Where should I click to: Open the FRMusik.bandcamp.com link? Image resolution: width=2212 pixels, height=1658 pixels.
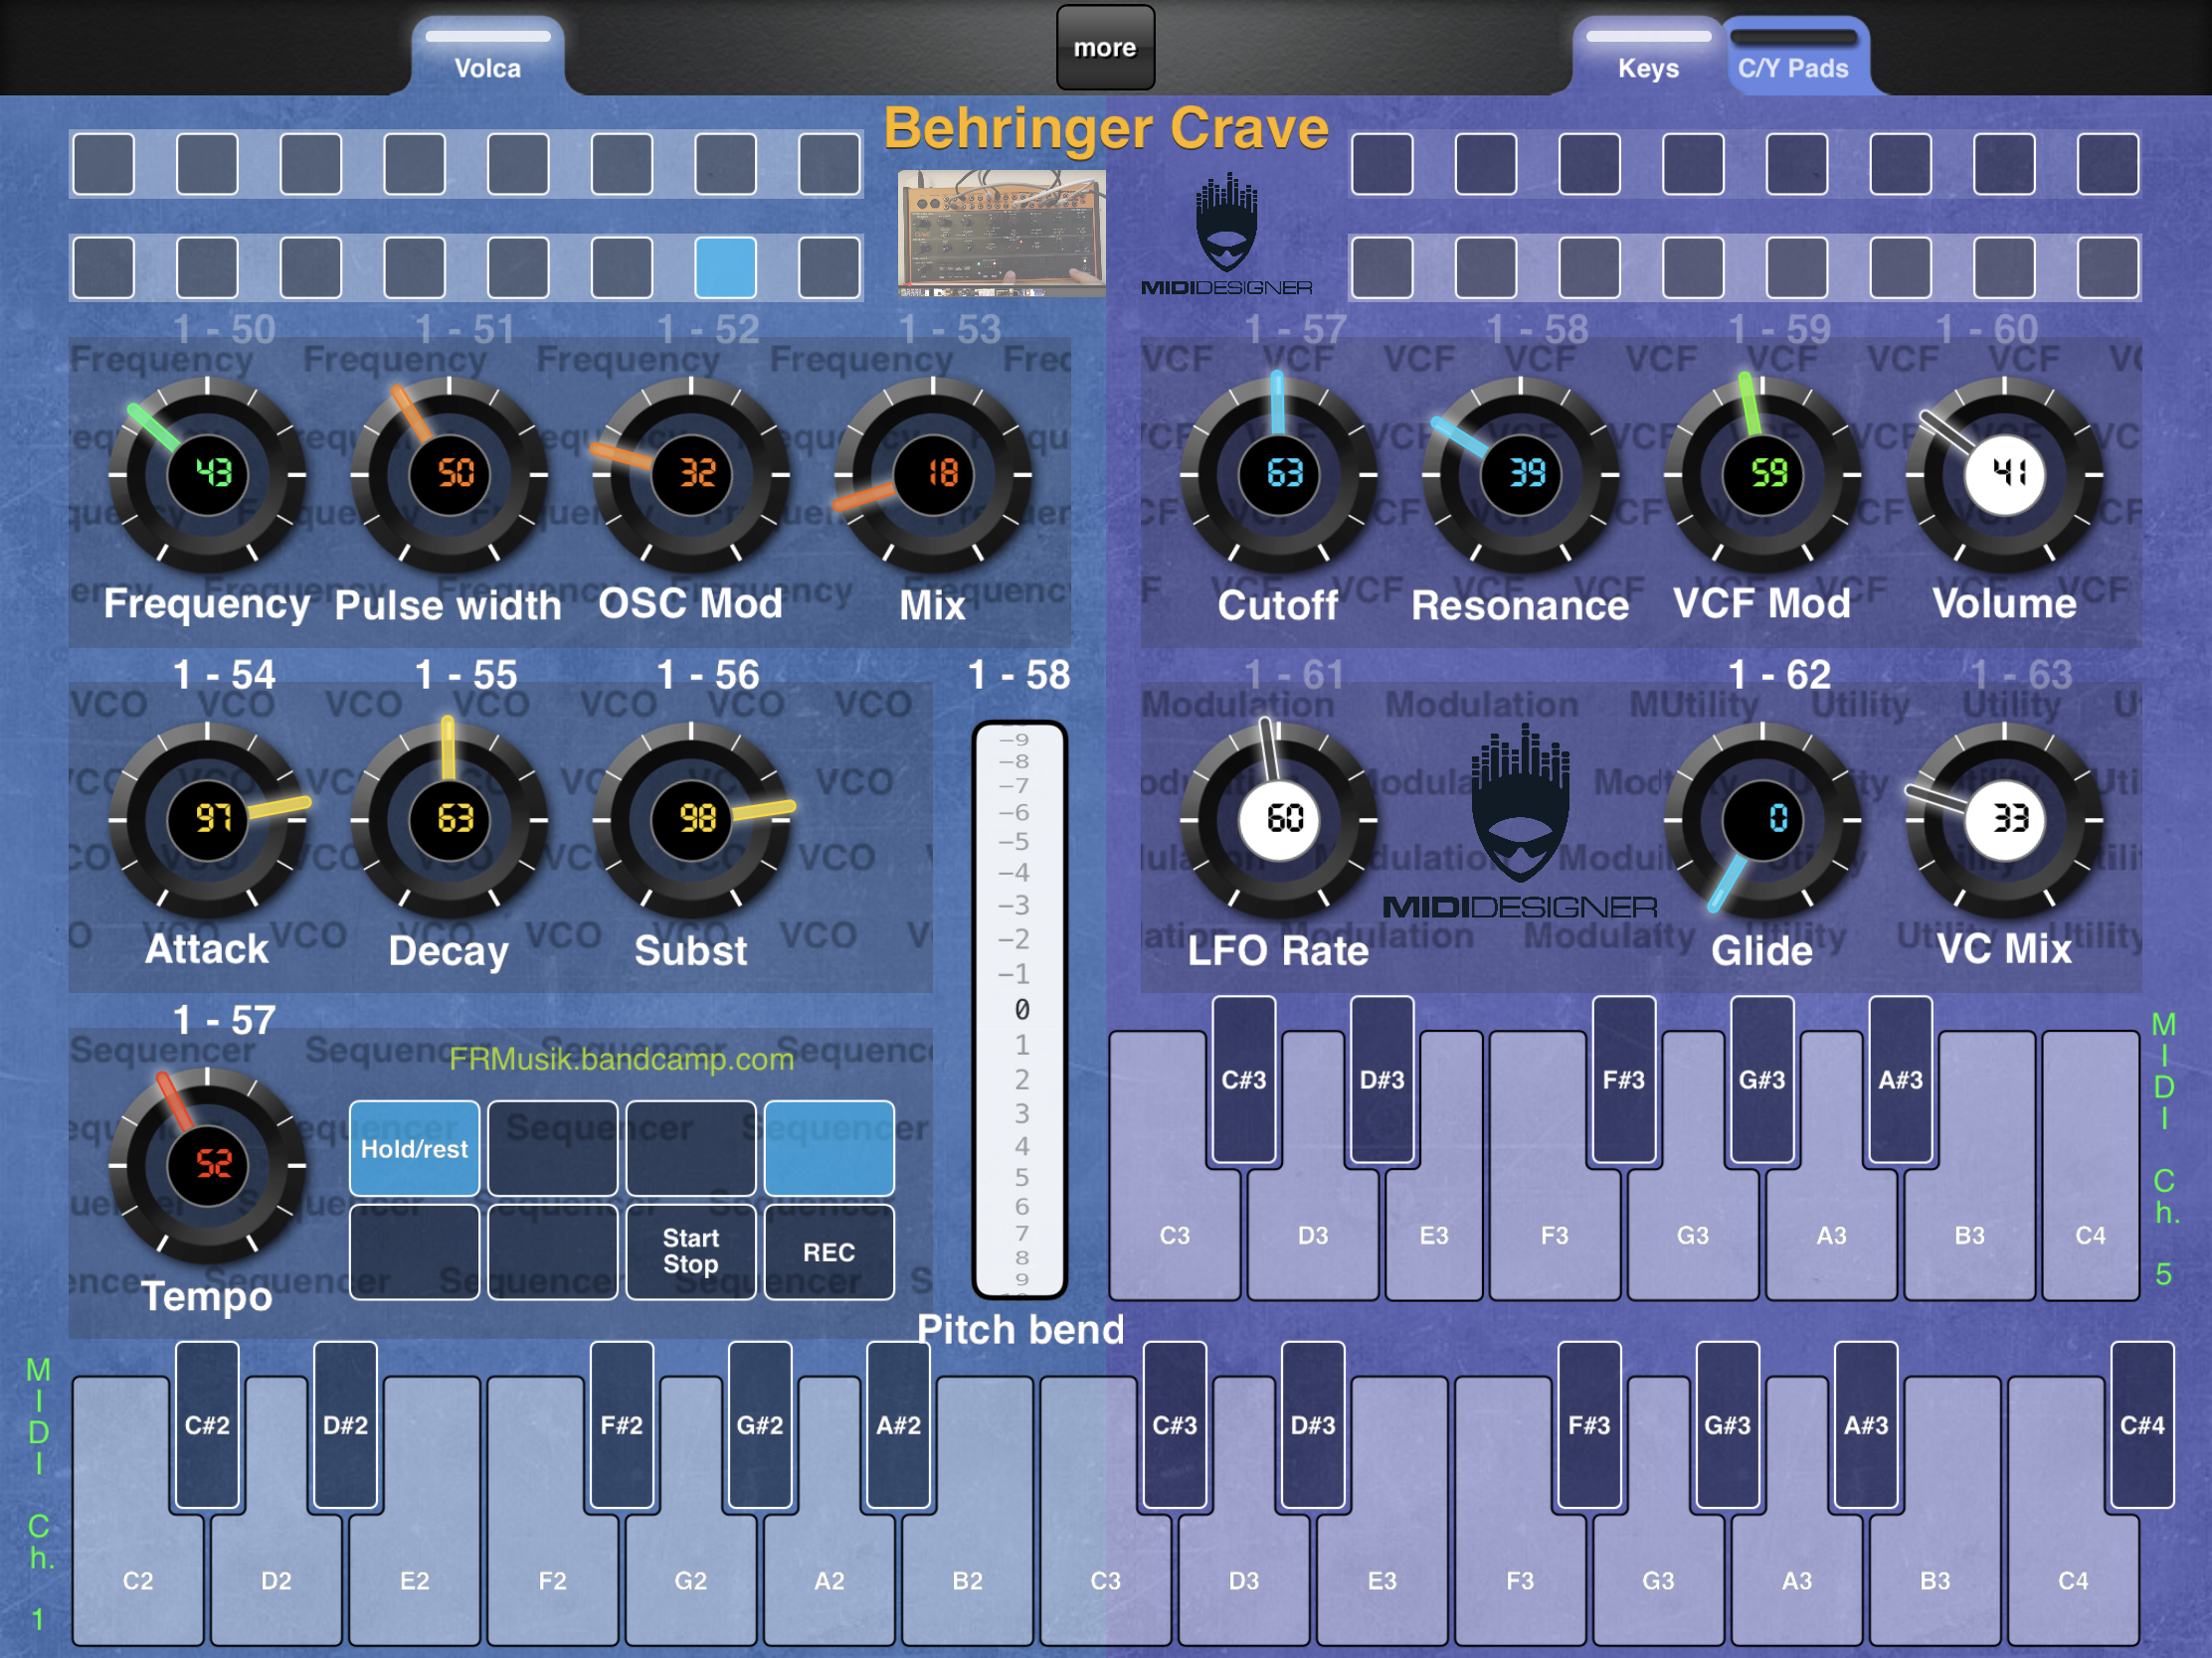[x=621, y=1060]
